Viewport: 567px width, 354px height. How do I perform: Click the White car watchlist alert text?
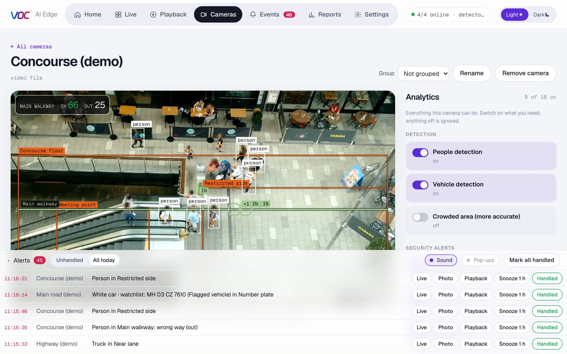click(x=183, y=295)
